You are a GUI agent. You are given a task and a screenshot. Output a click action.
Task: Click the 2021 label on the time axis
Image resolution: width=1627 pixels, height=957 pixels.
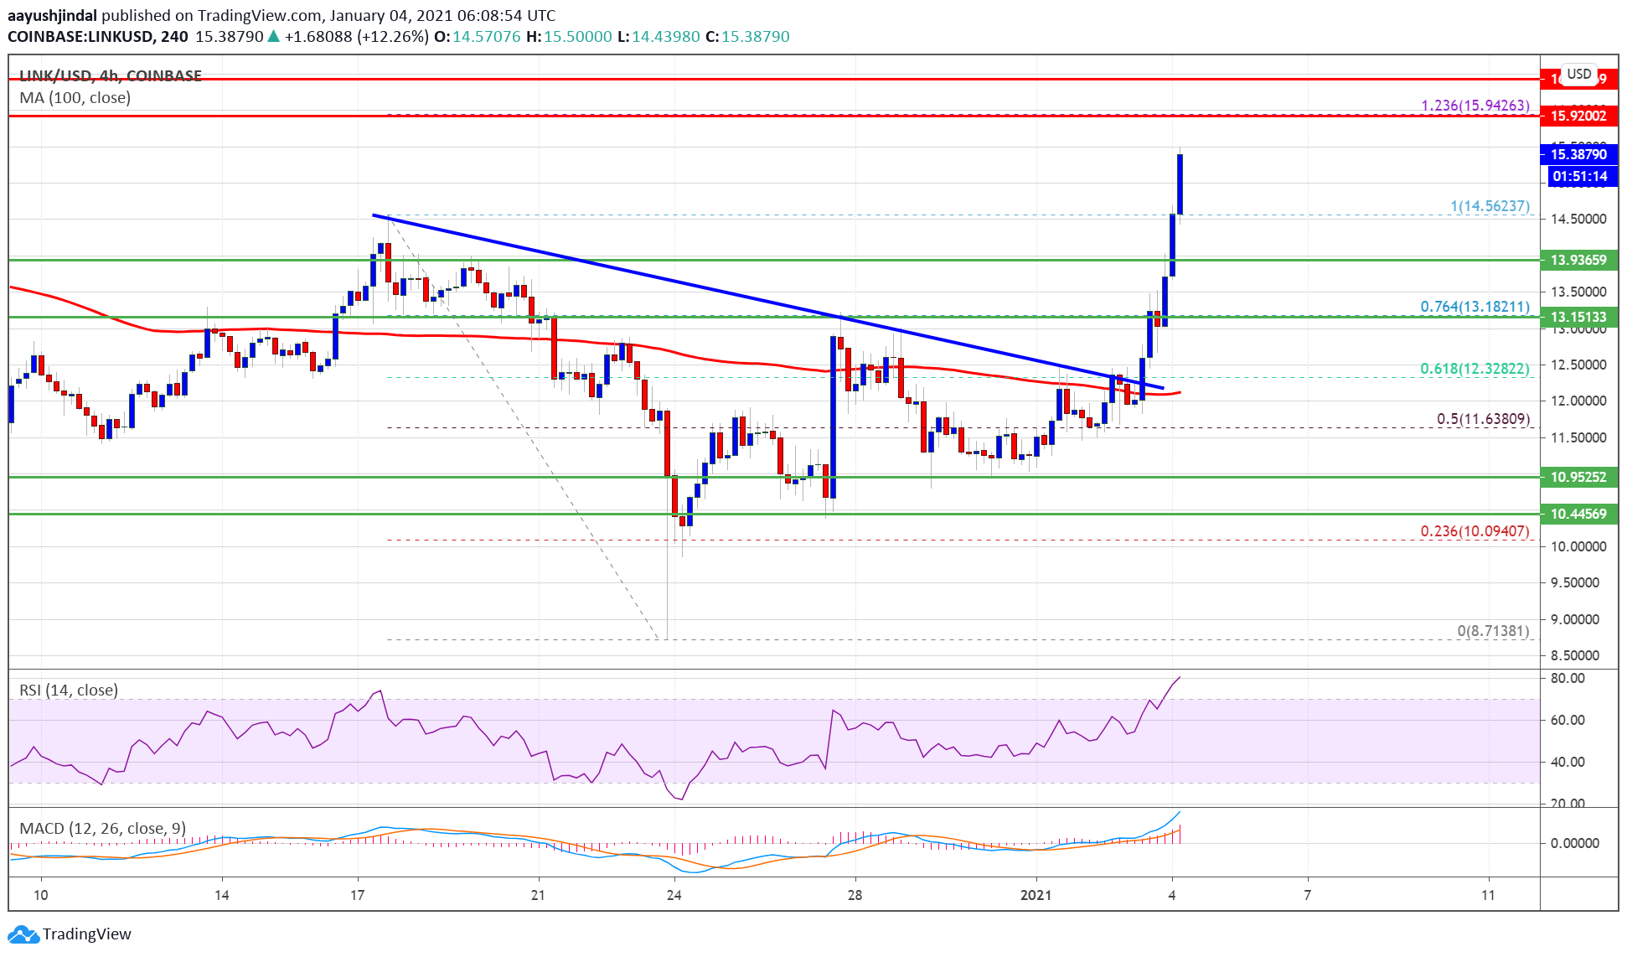[1036, 896]
